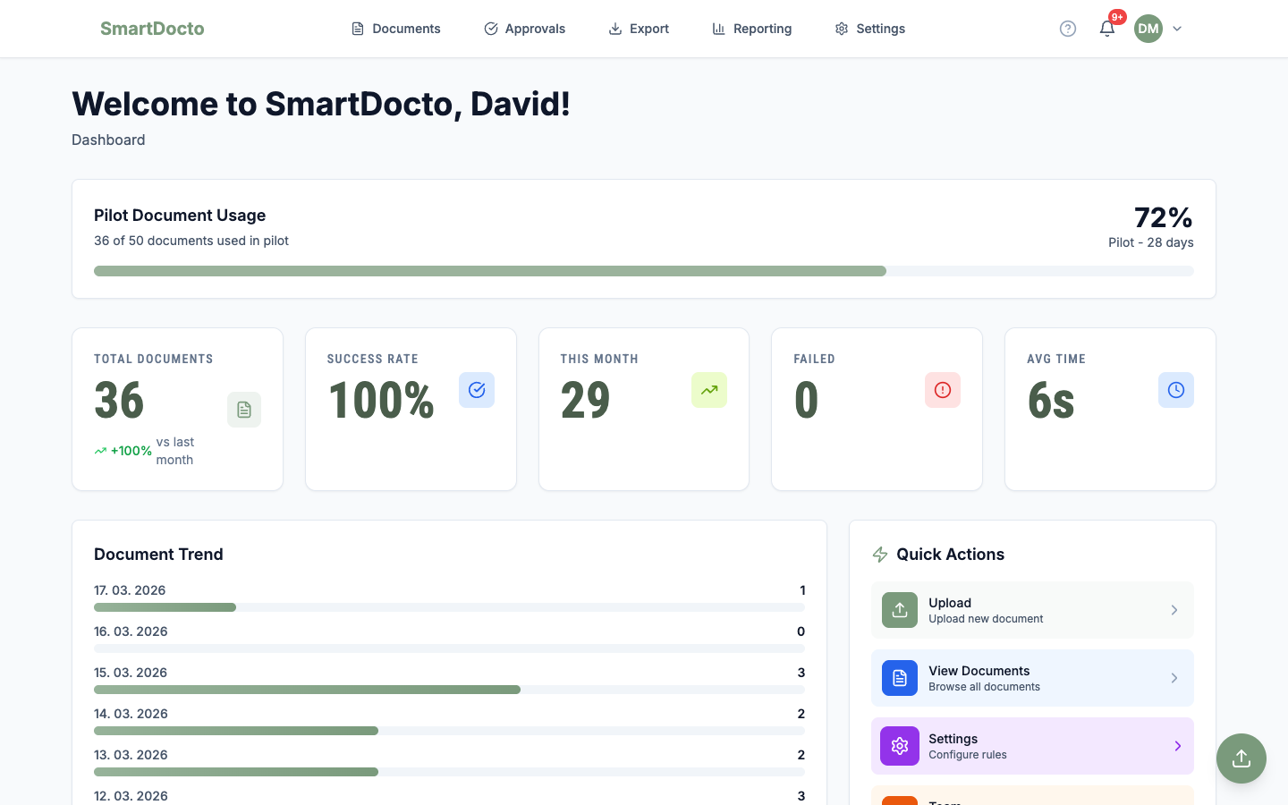
Task: Click the failed documents alert icon
Action: point(943,390)
